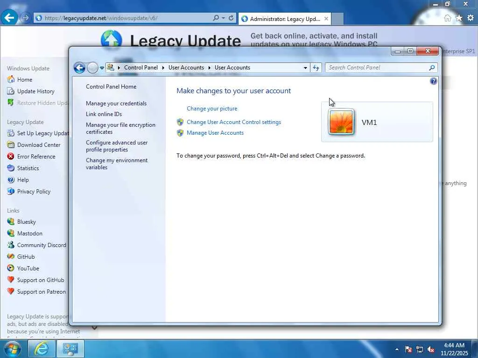Image resolution: width=478 pixels, height=358 pixels.
Task: Click network tray icon
Action: pyautogui.click(x=420, y=349)
